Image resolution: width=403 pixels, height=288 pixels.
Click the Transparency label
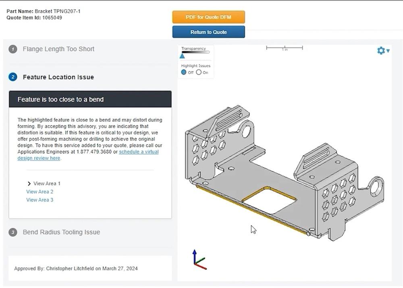193,48
